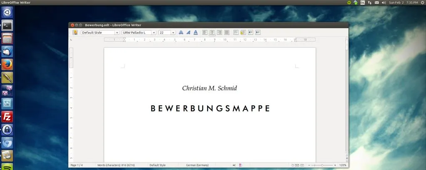This screenshot has height=170, width=426.
Task: Open the font size dropdown arrow
Action: click(173, 32)
